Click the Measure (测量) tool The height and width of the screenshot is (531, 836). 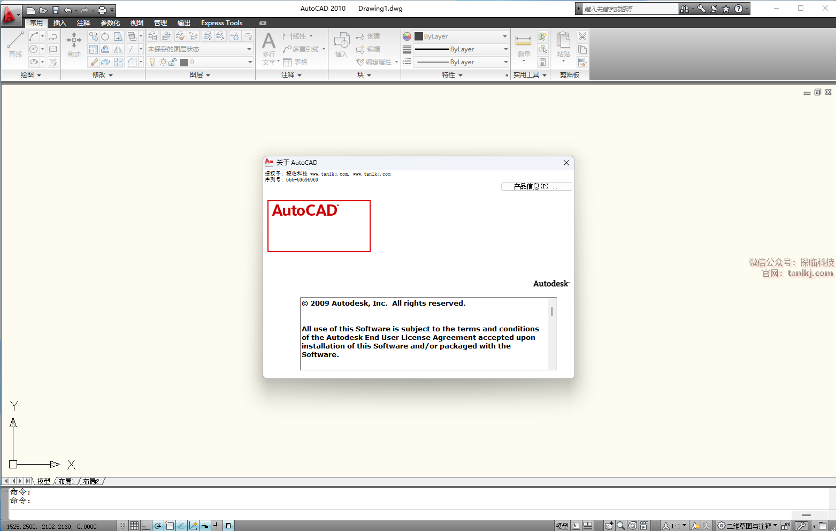[524, 46]
